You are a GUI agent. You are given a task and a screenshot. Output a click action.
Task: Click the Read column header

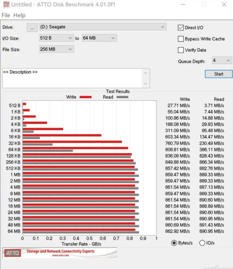(x=219, y=99)
